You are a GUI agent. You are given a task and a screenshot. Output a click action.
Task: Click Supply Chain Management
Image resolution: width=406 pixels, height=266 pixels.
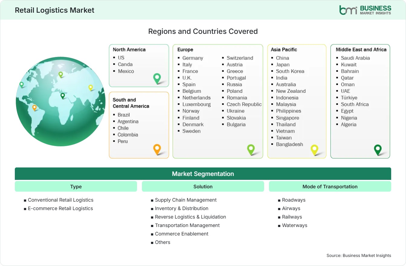[x=186, y=200]
